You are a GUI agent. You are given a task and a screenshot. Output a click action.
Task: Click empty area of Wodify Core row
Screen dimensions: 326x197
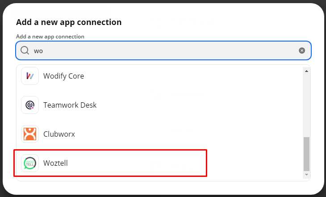[x=187, y=76]
